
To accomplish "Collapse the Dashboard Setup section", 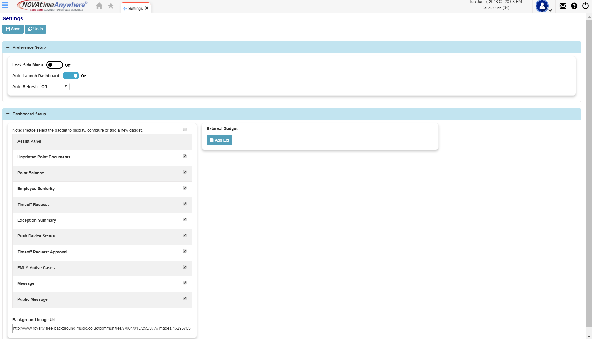I will coord(8,114).
